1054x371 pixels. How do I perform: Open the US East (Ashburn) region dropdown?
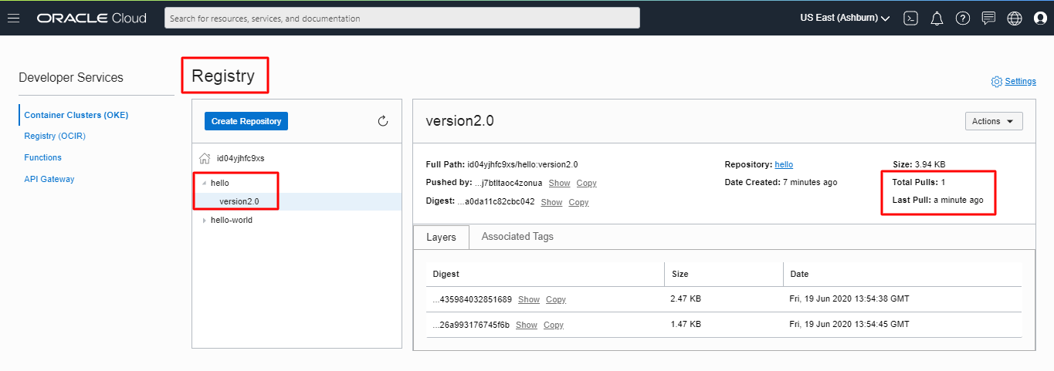[845, 18]
